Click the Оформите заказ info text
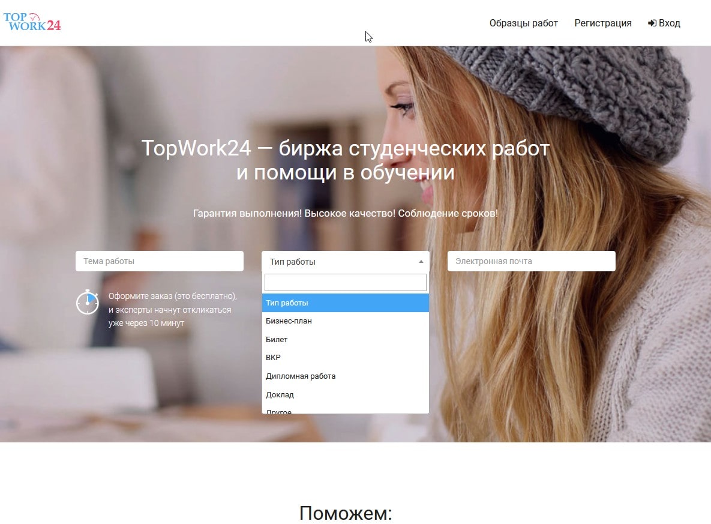Screen dimensions: 711x524 (x=172, y=309)
